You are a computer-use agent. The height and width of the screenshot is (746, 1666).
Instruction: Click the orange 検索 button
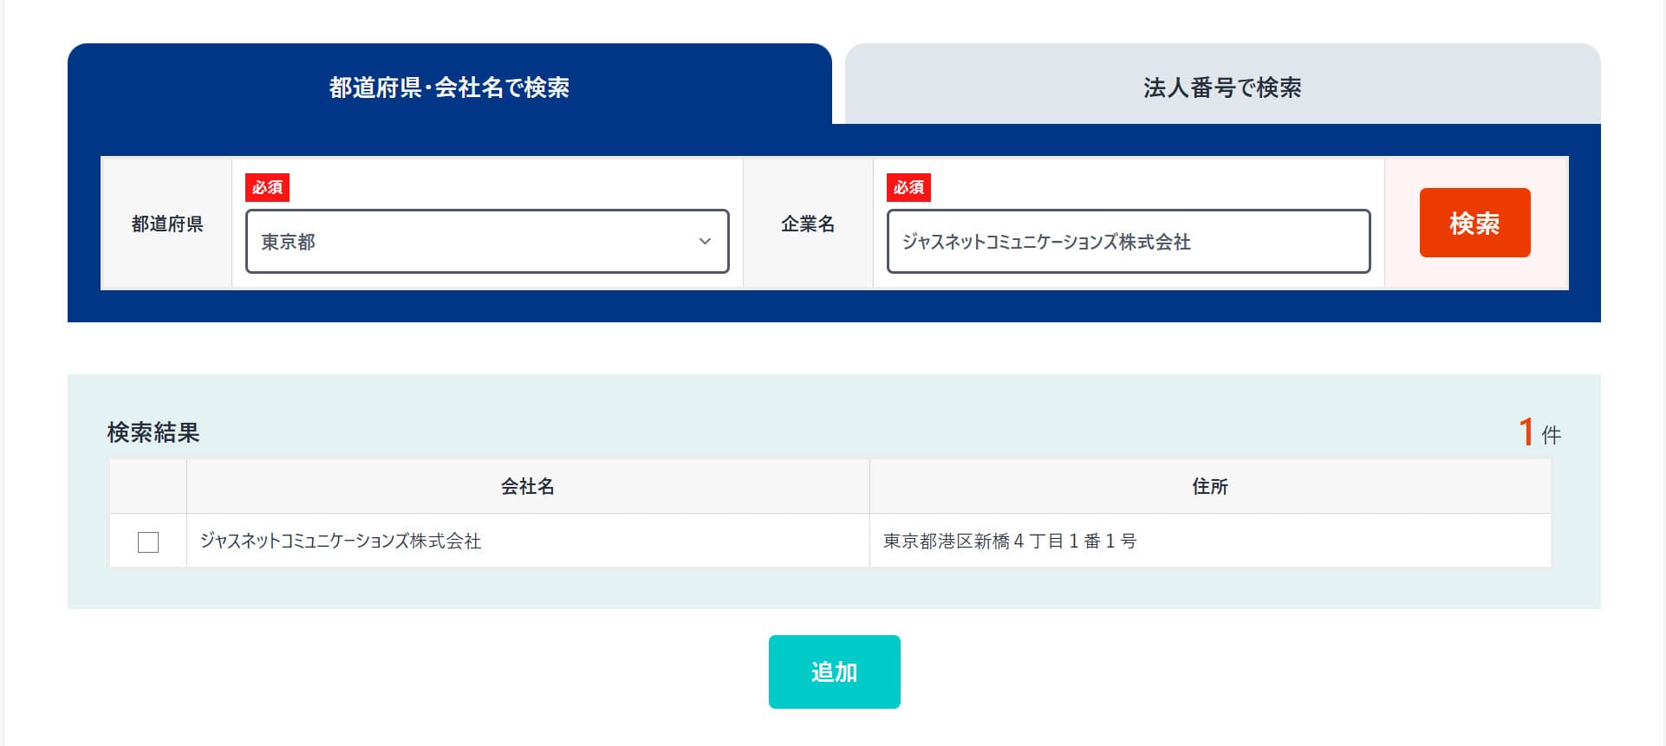(1474, 223)
